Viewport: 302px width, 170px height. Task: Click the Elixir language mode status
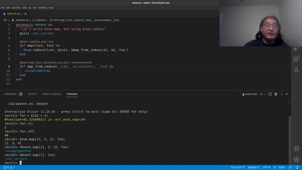click(282, 167)
